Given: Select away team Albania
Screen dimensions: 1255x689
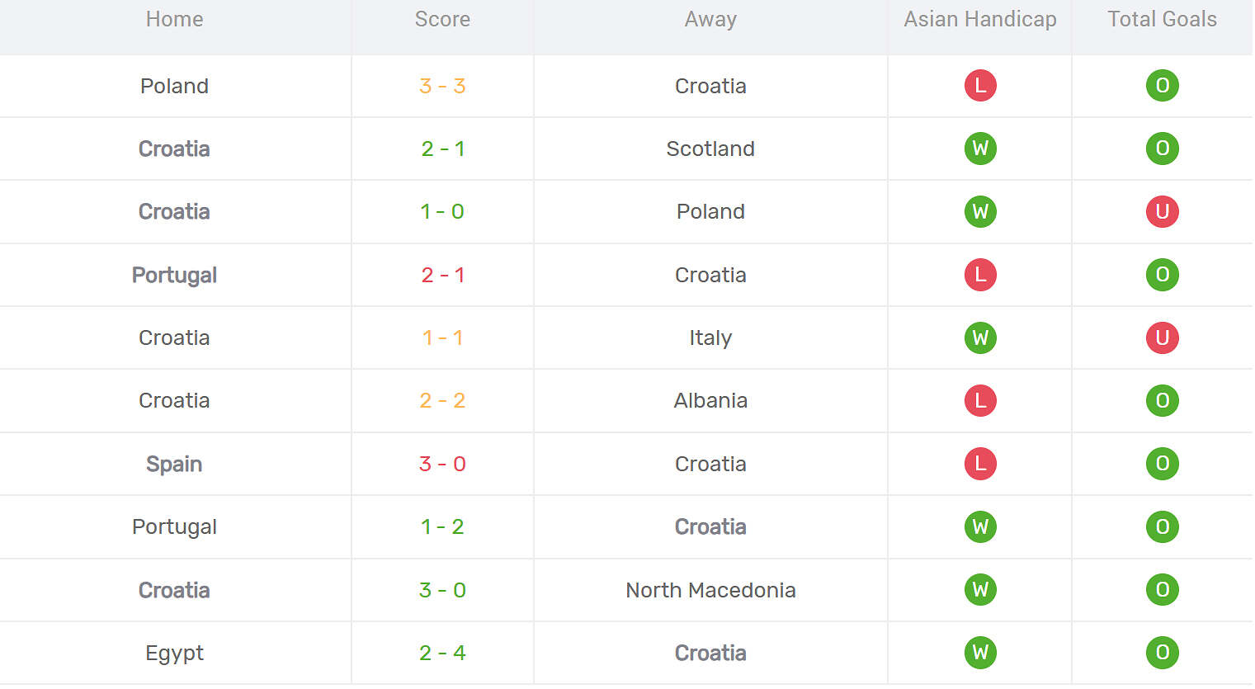Looking at the screenshot, I should (710, 400).
